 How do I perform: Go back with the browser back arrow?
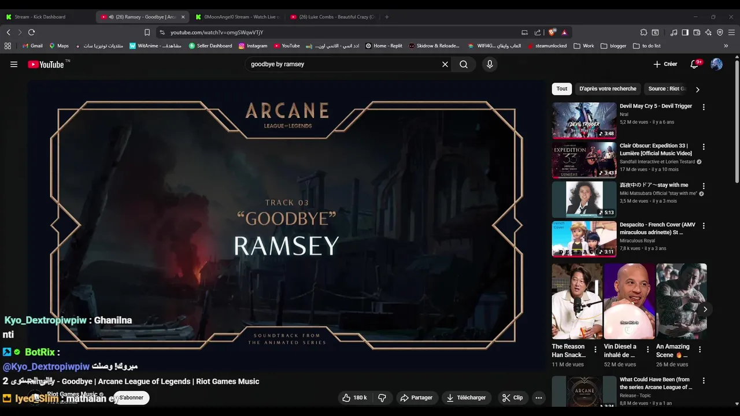click(x=8, y=32)
